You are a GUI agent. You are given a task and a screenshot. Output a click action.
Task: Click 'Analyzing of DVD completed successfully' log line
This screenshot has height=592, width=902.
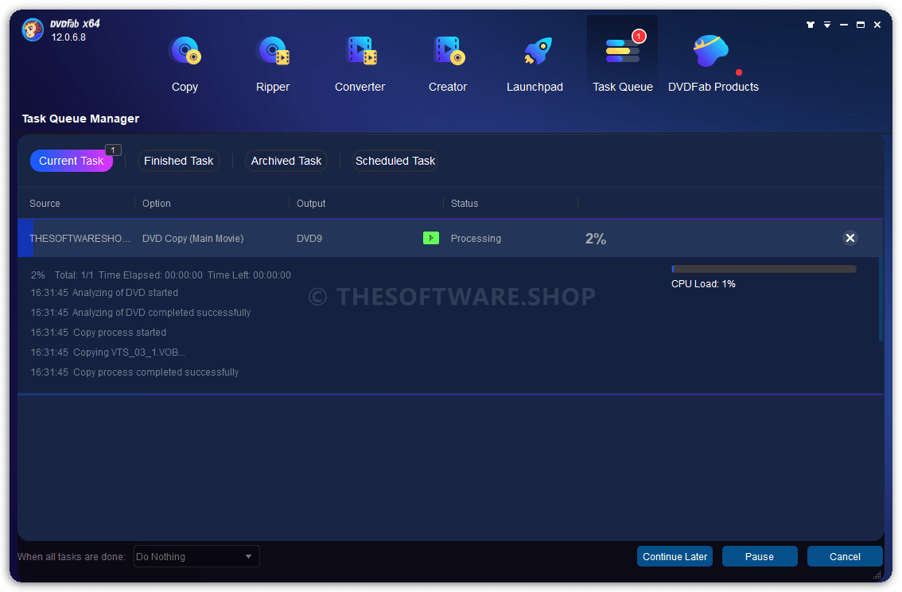141,313
